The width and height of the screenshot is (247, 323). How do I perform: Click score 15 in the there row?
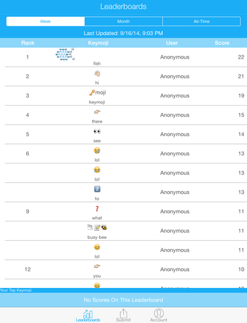[x=241, y=115]
